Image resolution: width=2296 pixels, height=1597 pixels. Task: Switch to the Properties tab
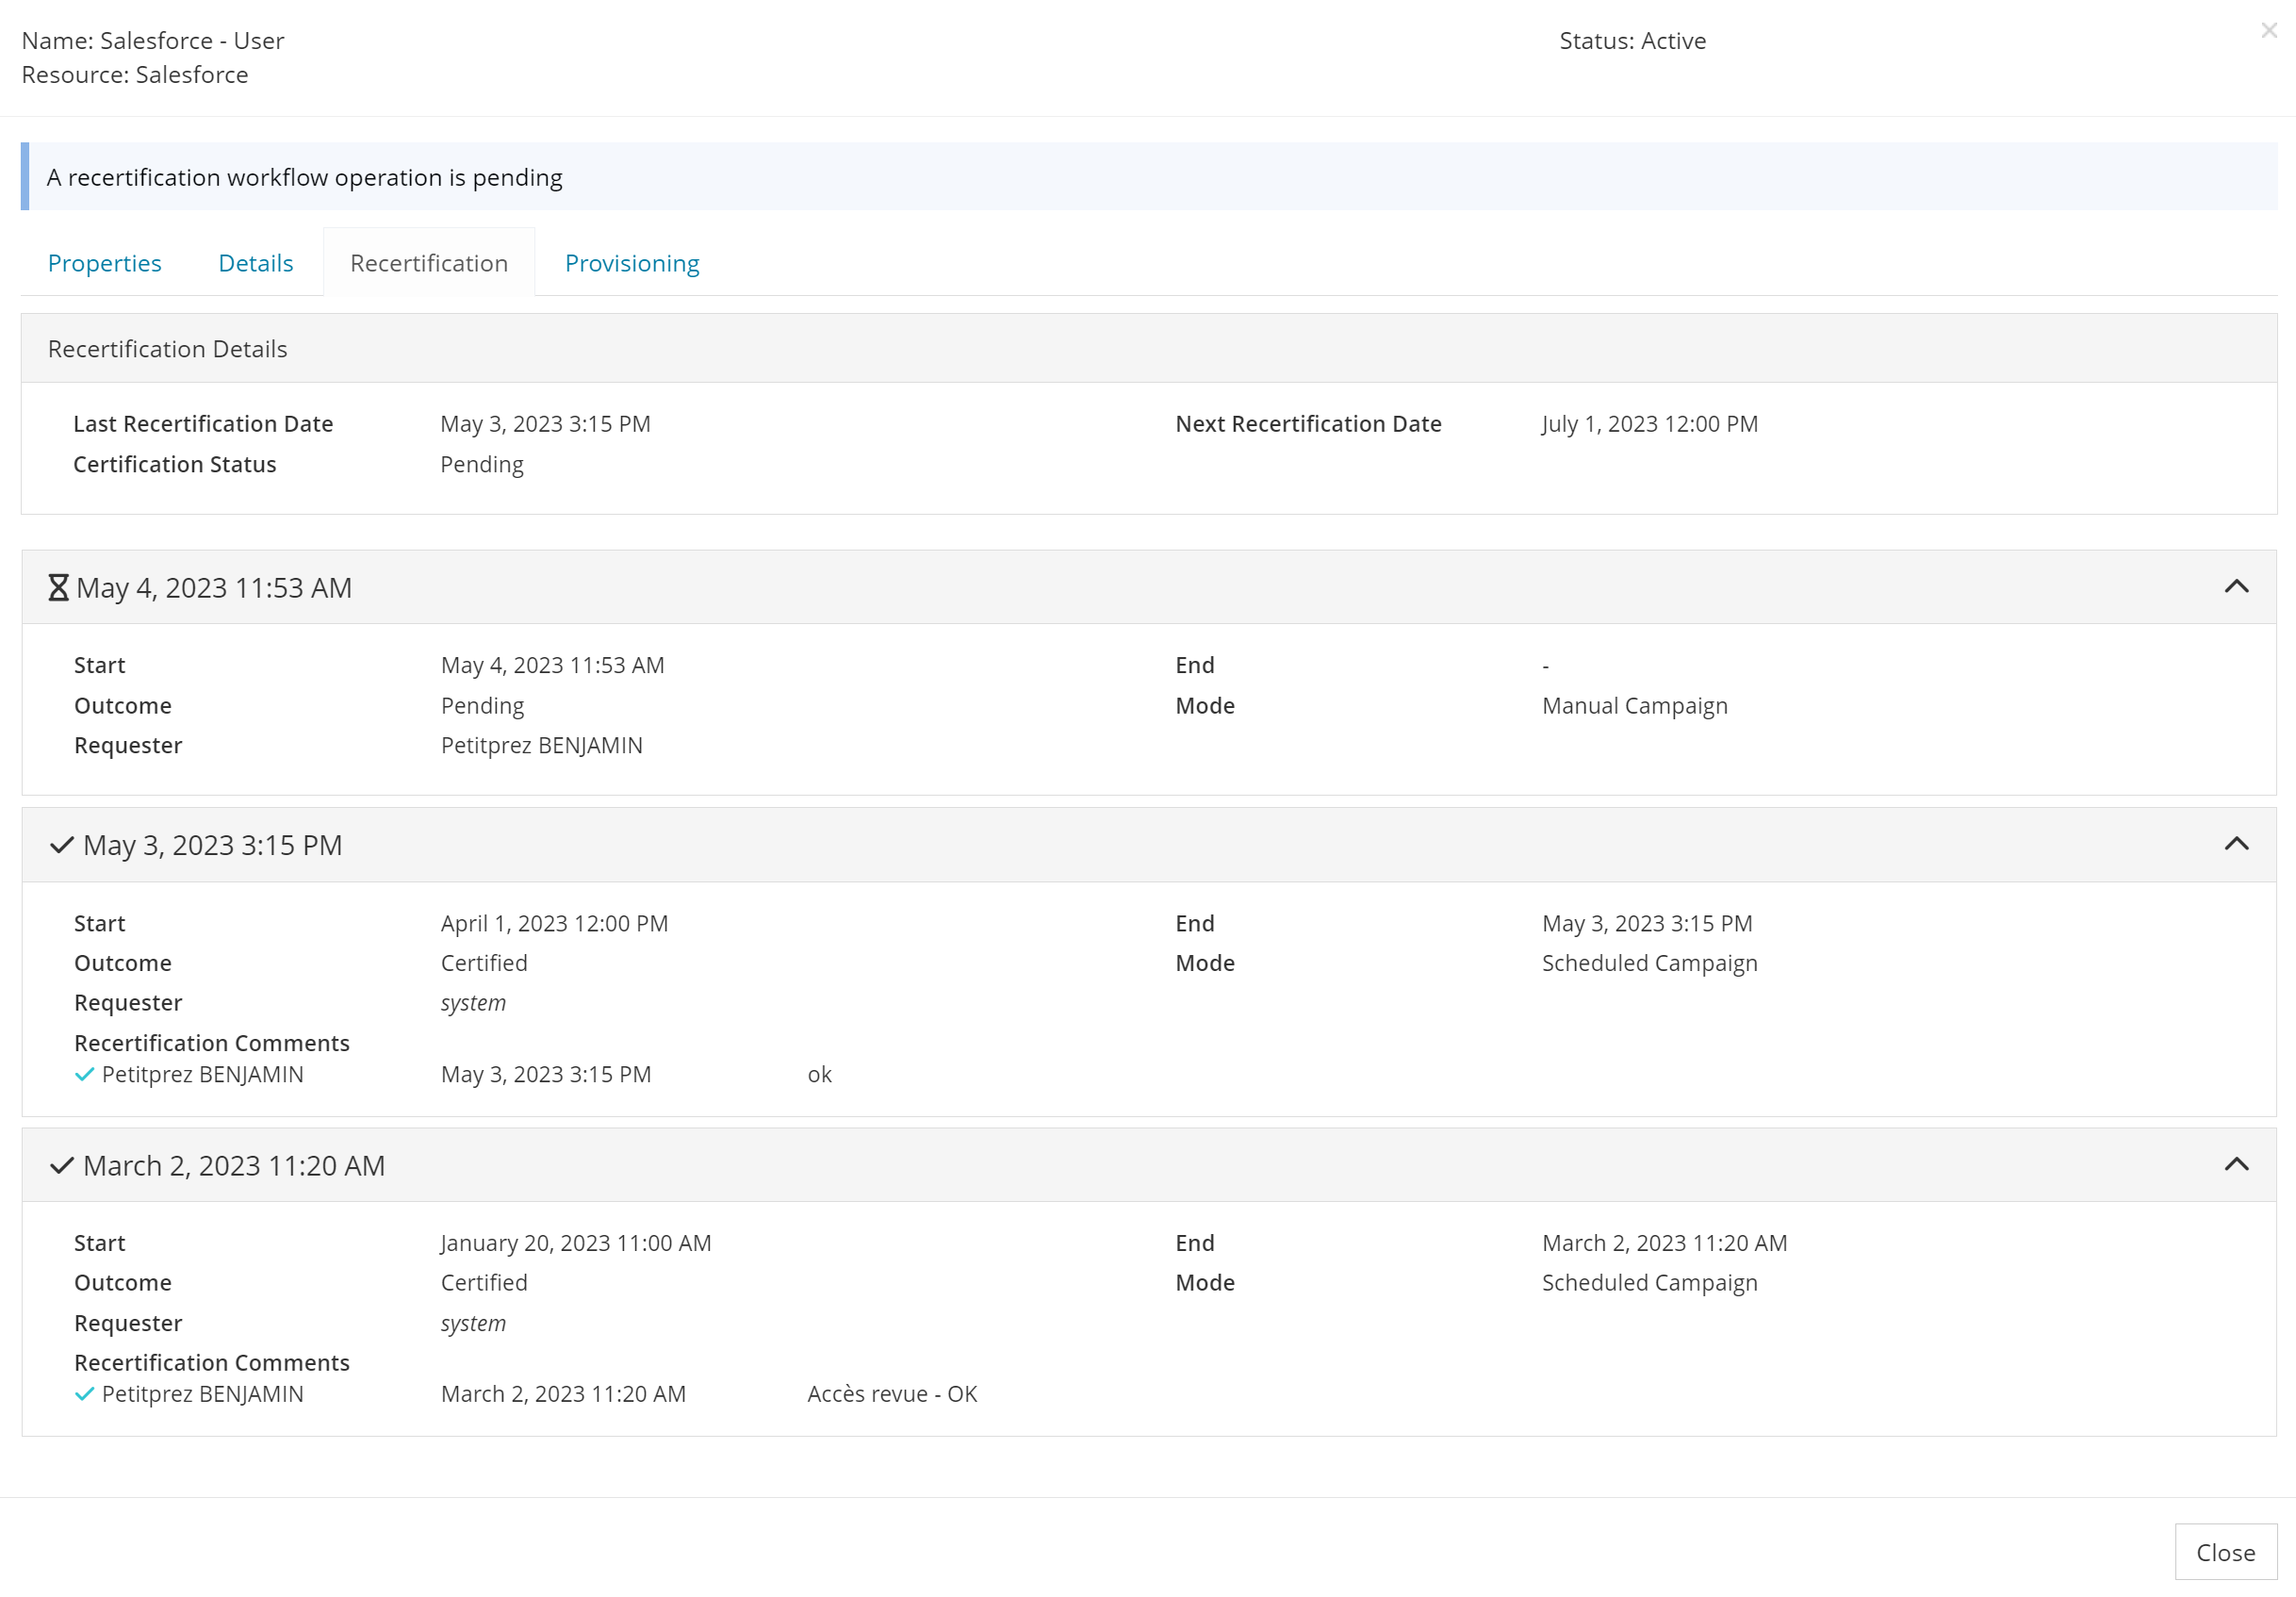pyautogui.click(x=105, y=263)
